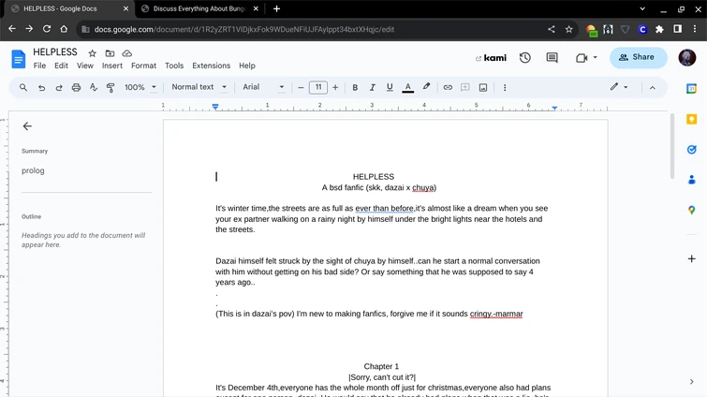Close outline panel with back arrow
The height and width of the screenshot is (397, 707).
click(x=27, y=125)
